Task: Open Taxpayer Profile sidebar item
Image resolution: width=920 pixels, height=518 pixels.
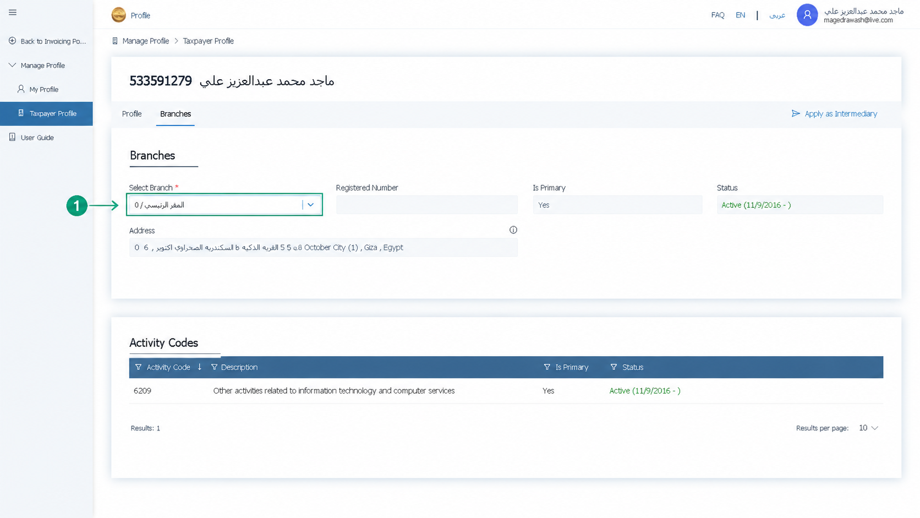Action: point(46,113)
